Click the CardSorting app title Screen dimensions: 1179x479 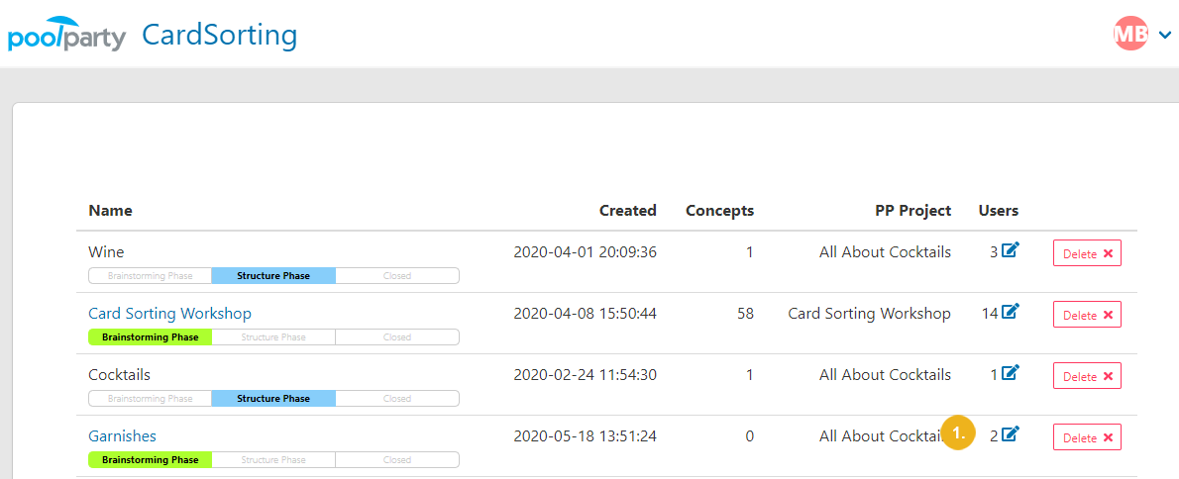(x=220, y=36)
